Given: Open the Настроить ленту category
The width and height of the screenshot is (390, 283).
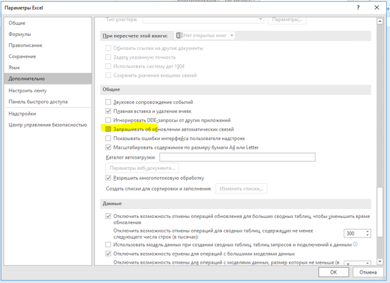Looking at the screenshot, I should (x=47, y=91).
